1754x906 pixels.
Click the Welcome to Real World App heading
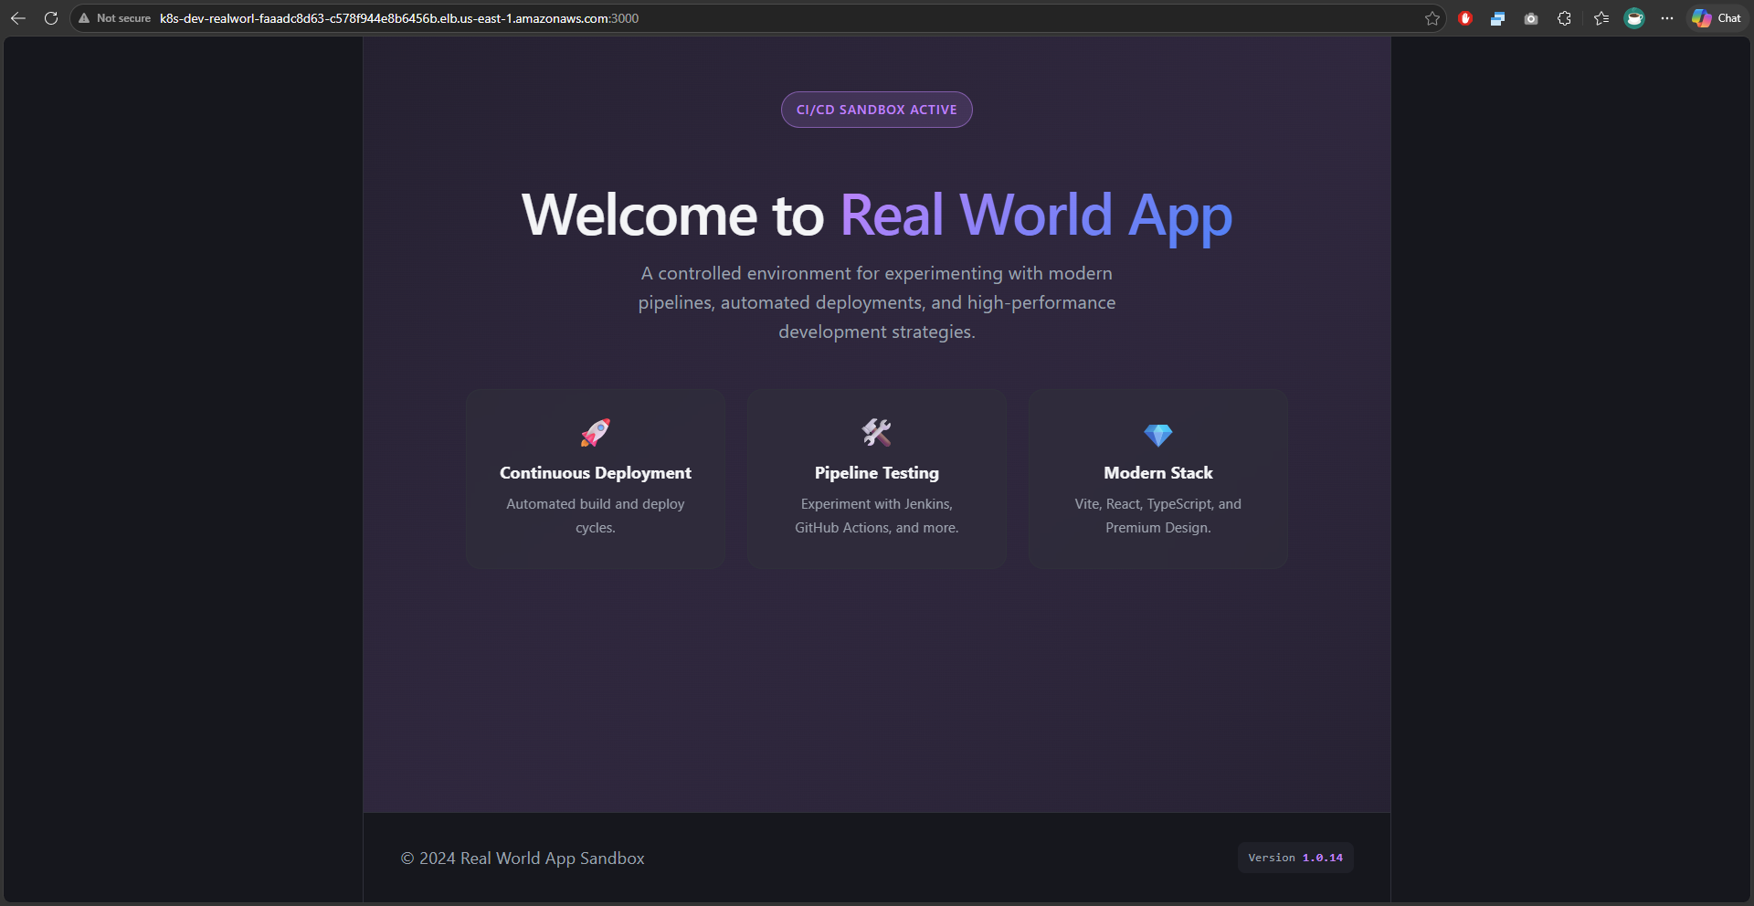tap(877, 216)
